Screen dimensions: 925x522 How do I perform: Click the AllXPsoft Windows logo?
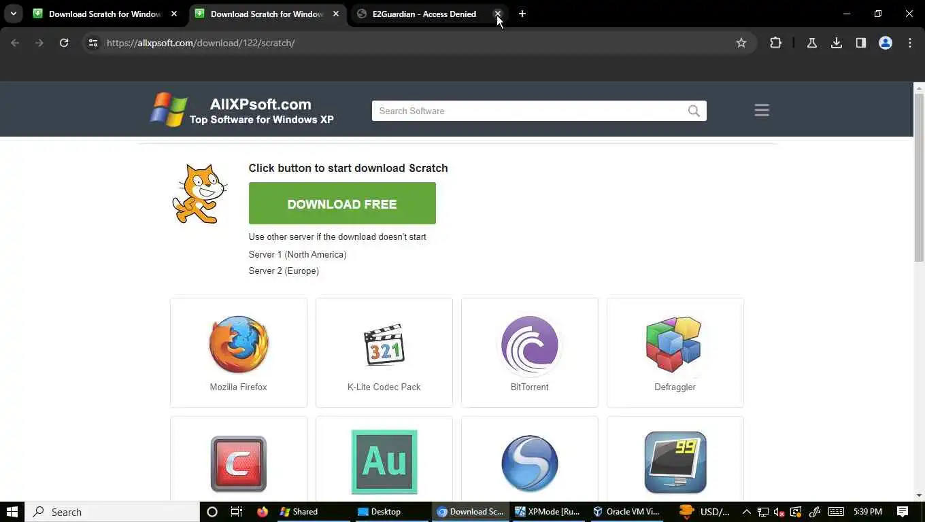tap(169, 109)
